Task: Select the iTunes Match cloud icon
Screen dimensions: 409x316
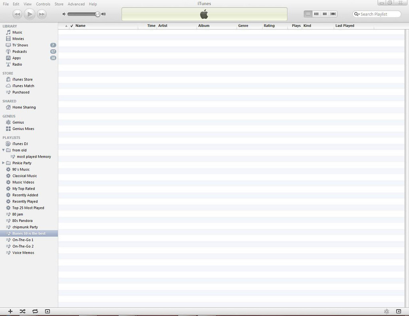Action: pyautogui.click(x=8, y=86)
